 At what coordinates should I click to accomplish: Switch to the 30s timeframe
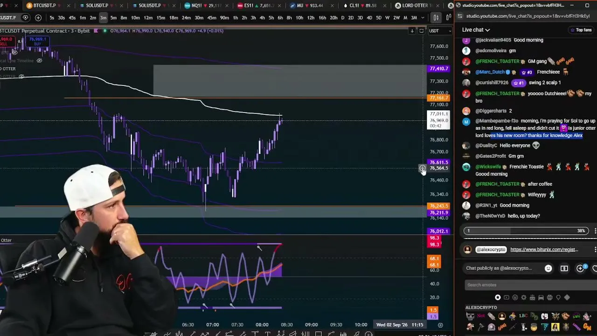point(61,18)
